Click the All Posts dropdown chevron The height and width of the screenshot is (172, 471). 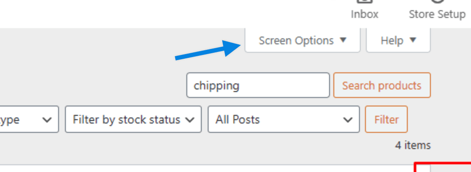click(x=348, y=120)
